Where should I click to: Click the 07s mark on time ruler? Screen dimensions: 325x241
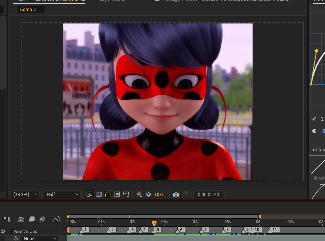290,222
